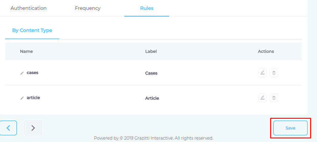Delete the cases content type rule
This screenshot has height=142, width=317.
[x=274, y=73]
